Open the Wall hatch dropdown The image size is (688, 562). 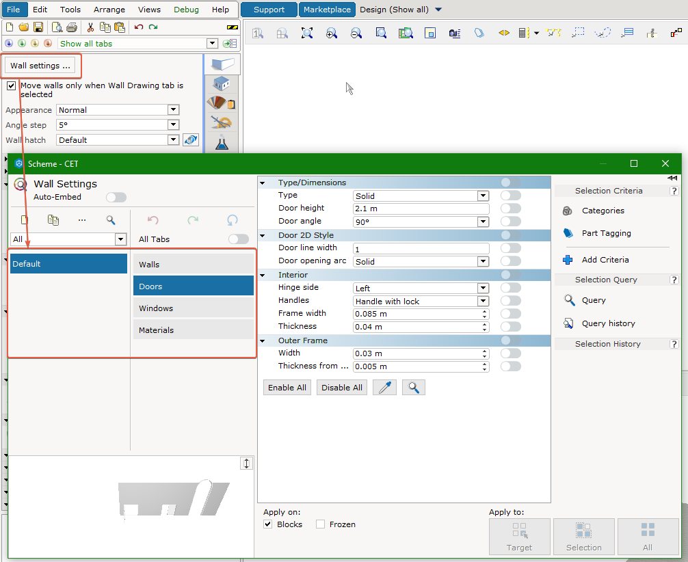173,139
